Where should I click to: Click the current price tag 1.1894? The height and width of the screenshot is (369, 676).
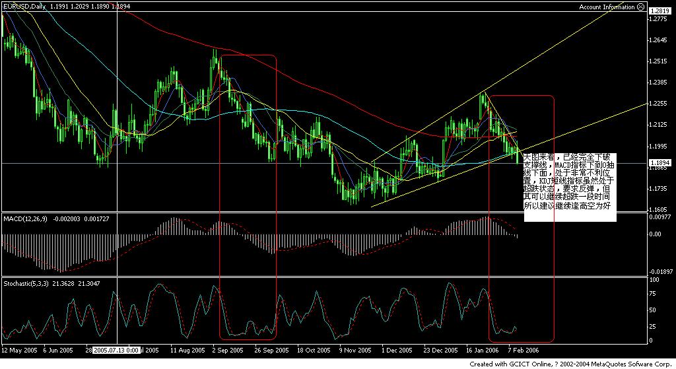pos(659,163)
